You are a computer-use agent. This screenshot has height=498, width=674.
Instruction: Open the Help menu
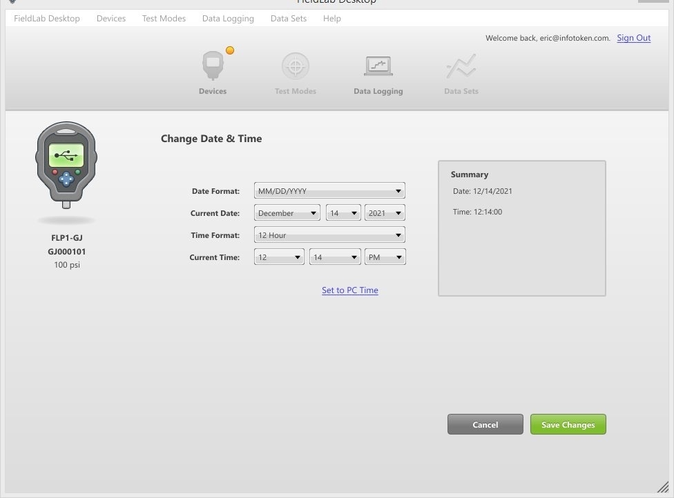tap(332, 19)
